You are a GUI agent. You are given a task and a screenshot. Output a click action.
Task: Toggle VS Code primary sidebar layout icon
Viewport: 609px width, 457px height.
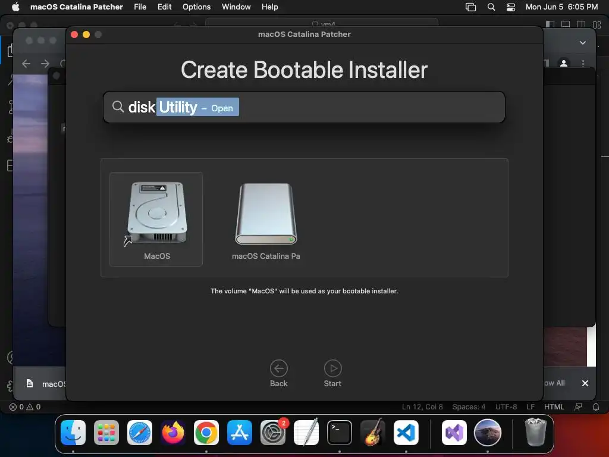click(x=550, y=24)
